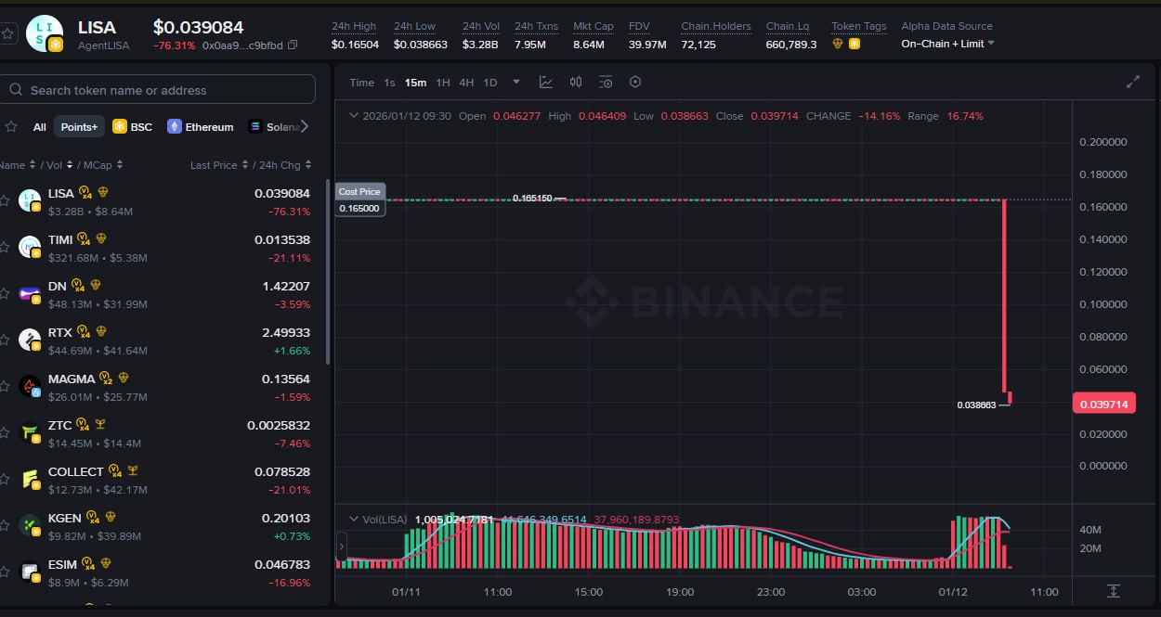Filter token list by BSC chain

coord(132,127)
